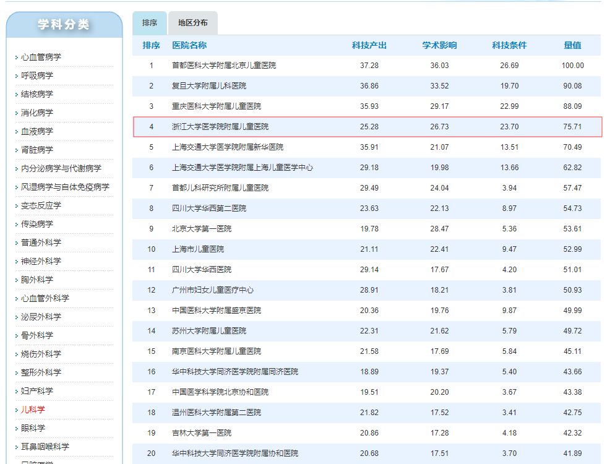
Task: Click the 医院名称 column header
Action: [x=189, y=46]
